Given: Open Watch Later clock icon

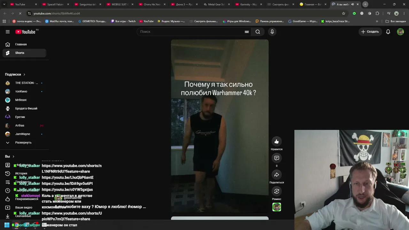Looking at the screenshot, I should point(8,190).
